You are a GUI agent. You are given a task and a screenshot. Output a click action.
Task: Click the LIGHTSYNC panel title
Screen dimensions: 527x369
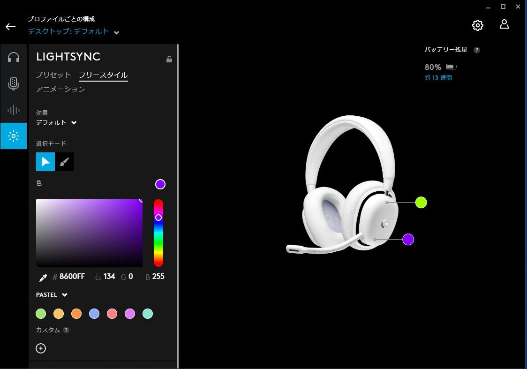[x=68, y=56]
